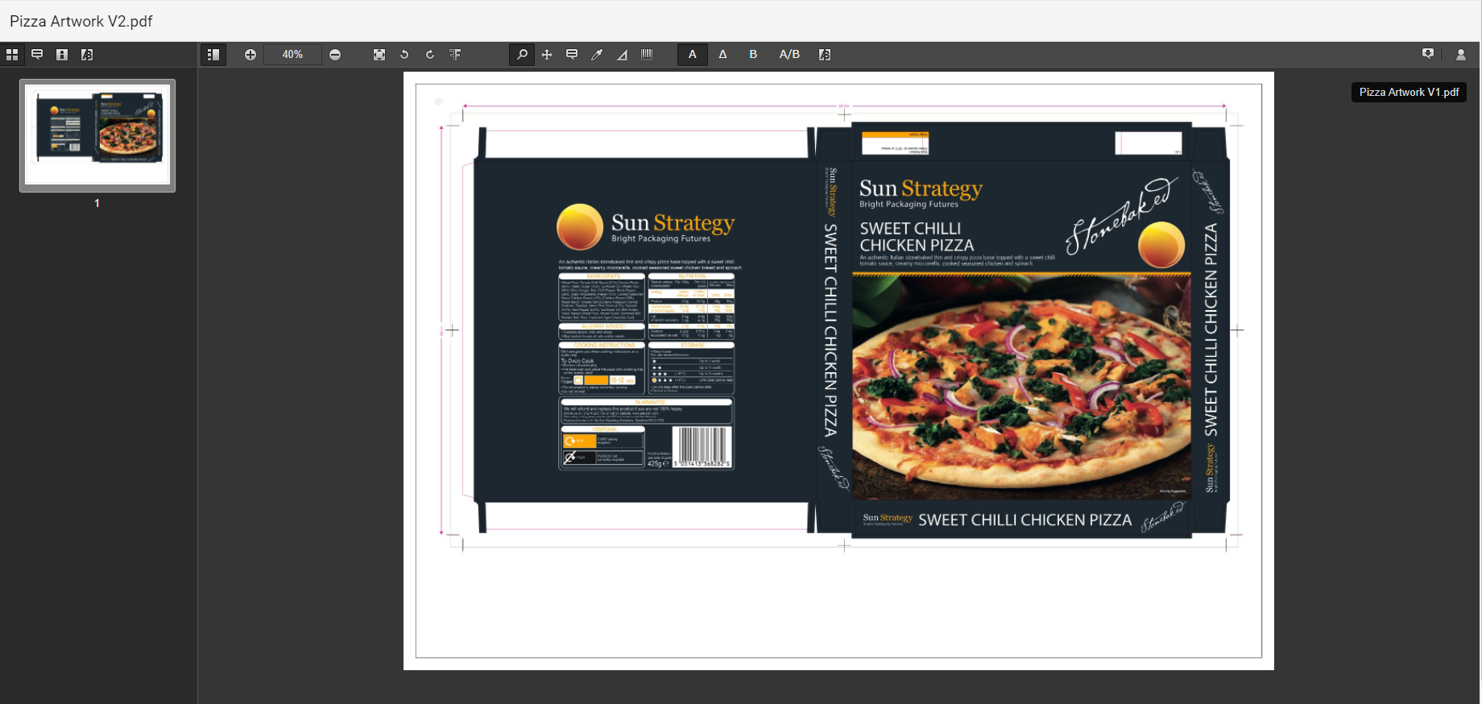The image size is (1482, 704).
Task: Click the Sun Strategy logo on back panel
Action: coord(646,226)
